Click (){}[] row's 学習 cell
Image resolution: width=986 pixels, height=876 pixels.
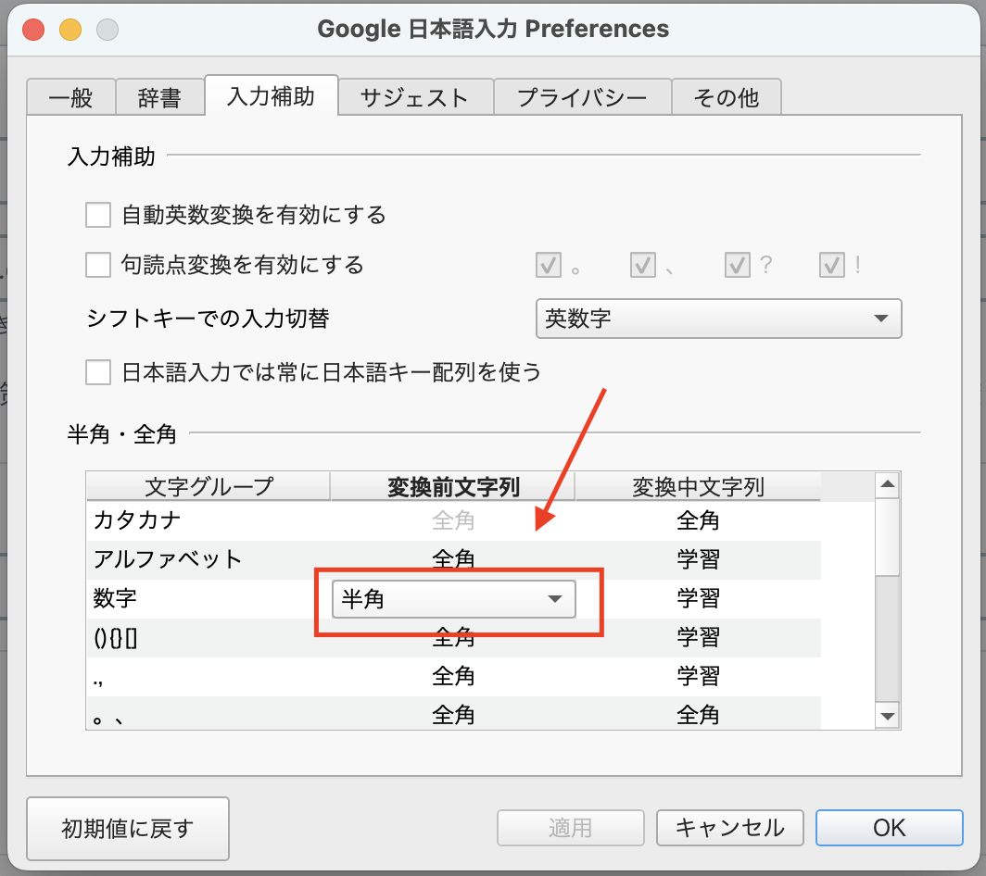point(698,637)
